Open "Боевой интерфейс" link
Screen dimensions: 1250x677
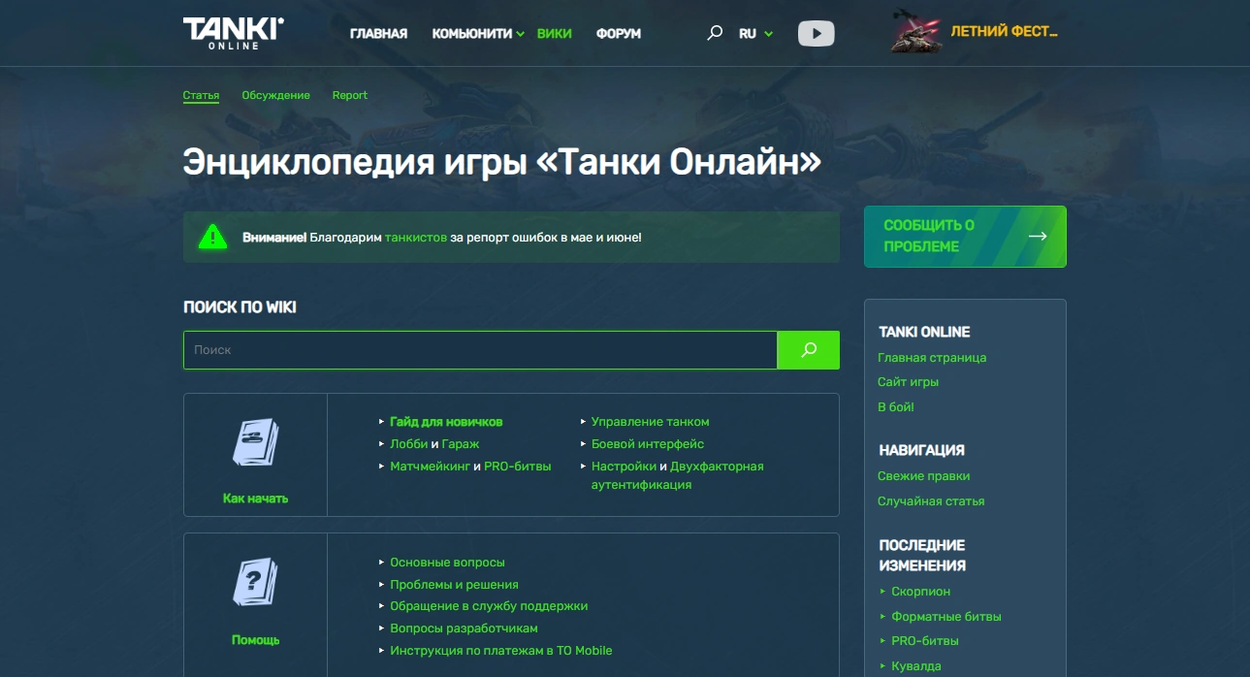coord(648,444)
